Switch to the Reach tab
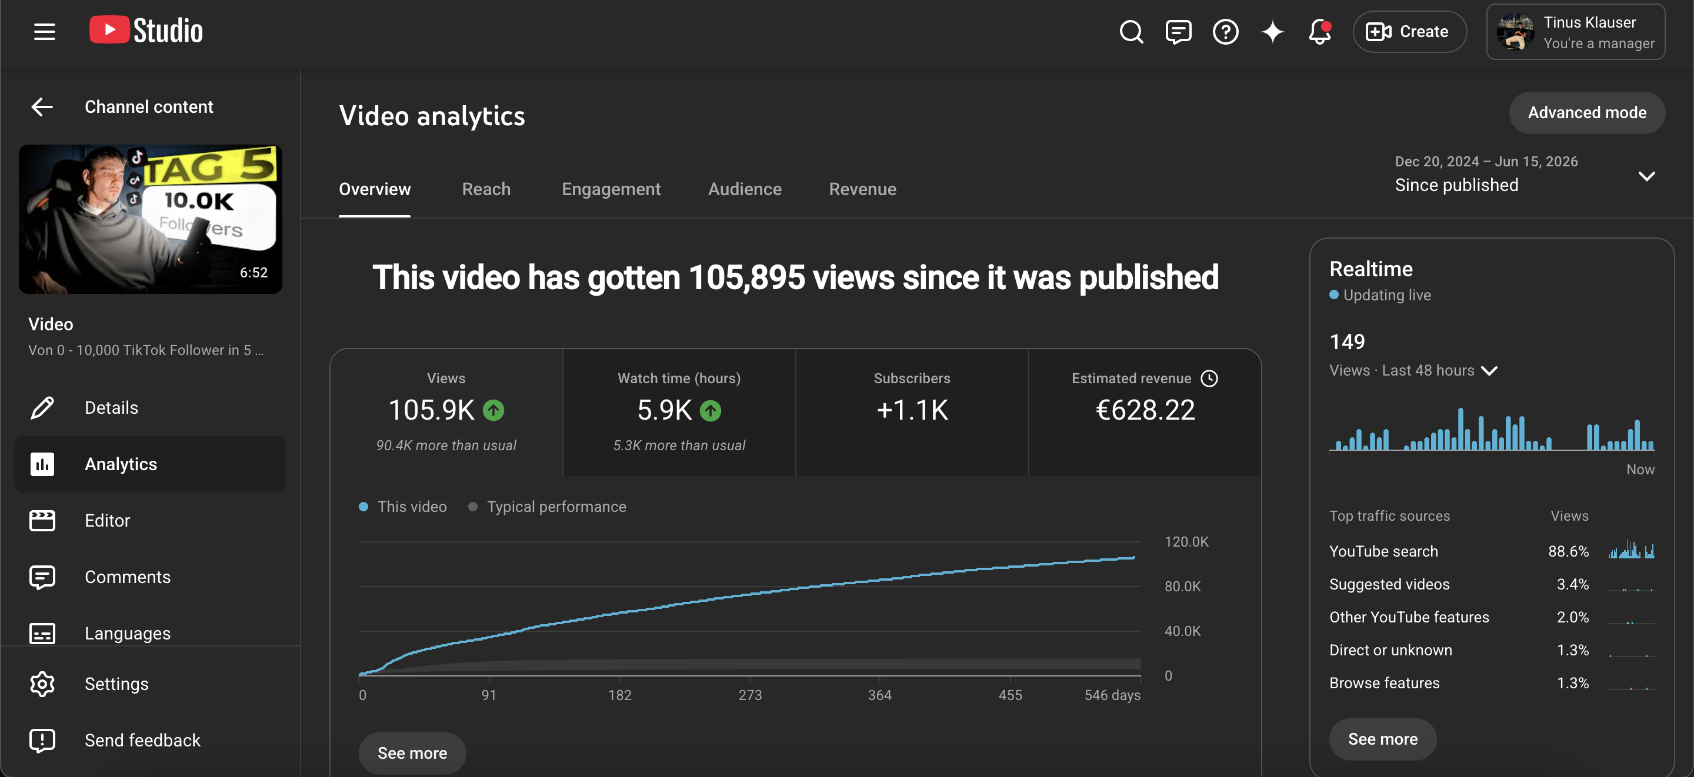Screen dimensions: 1694x777 (486, 189)
